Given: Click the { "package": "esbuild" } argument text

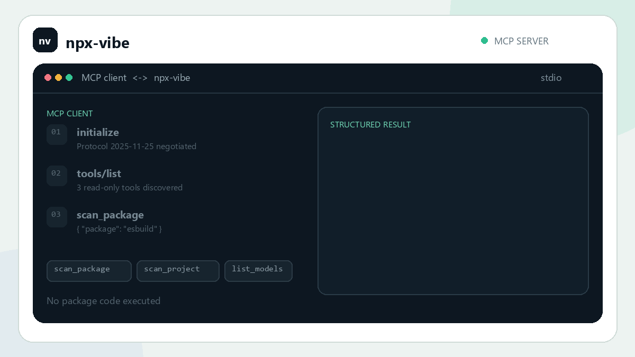Looking at the screenshot, I should 119,228.
